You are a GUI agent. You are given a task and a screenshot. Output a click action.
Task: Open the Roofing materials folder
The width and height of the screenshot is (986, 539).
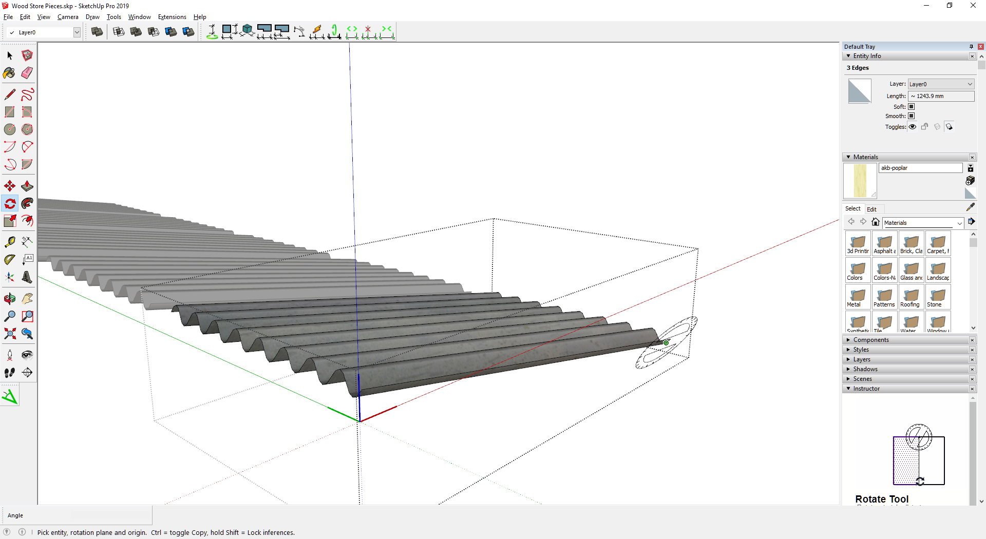pyautogui.click(x=911, y=296)
